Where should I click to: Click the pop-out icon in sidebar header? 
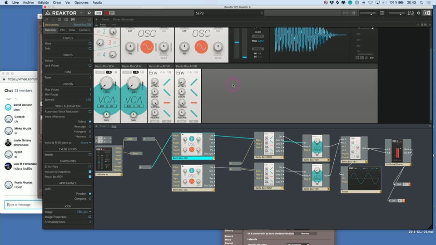point(90,20)
